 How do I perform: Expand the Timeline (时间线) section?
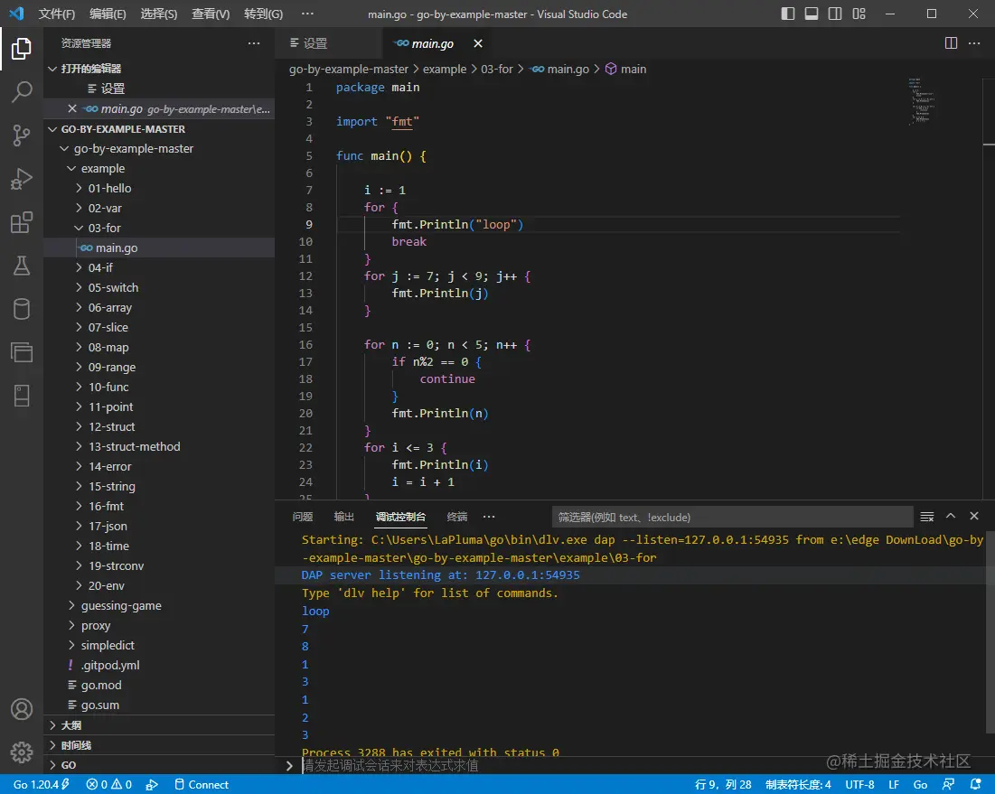(x=52, y=745)
